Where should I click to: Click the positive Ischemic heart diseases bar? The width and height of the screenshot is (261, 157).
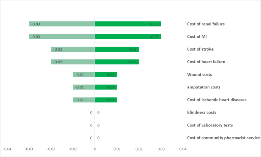click(x=106, y=100)
